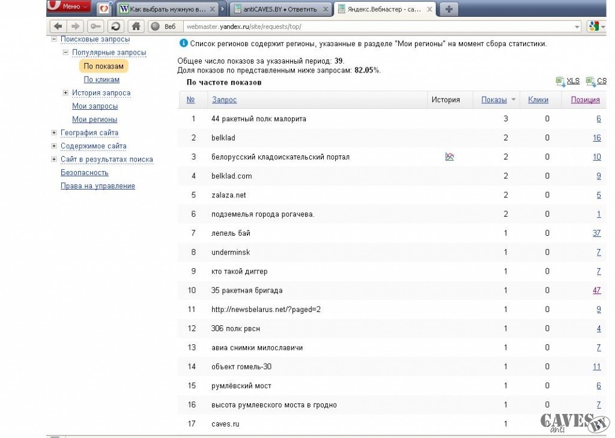Open the По кликам link
615x438 pixels.
101,80
